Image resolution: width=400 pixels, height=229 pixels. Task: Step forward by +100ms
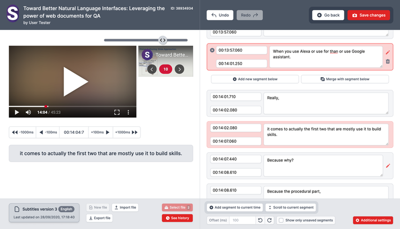[100, 132]
